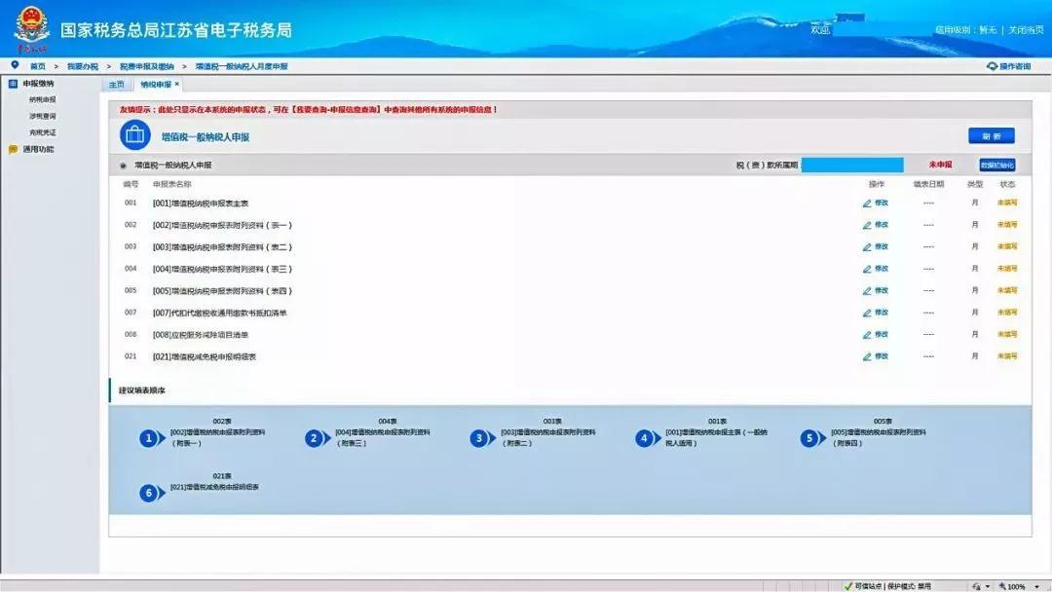Screen dimensions: 1052x592
Task: Click 修改 link for 021 减免税申报明细表
Action: point(881,356)
